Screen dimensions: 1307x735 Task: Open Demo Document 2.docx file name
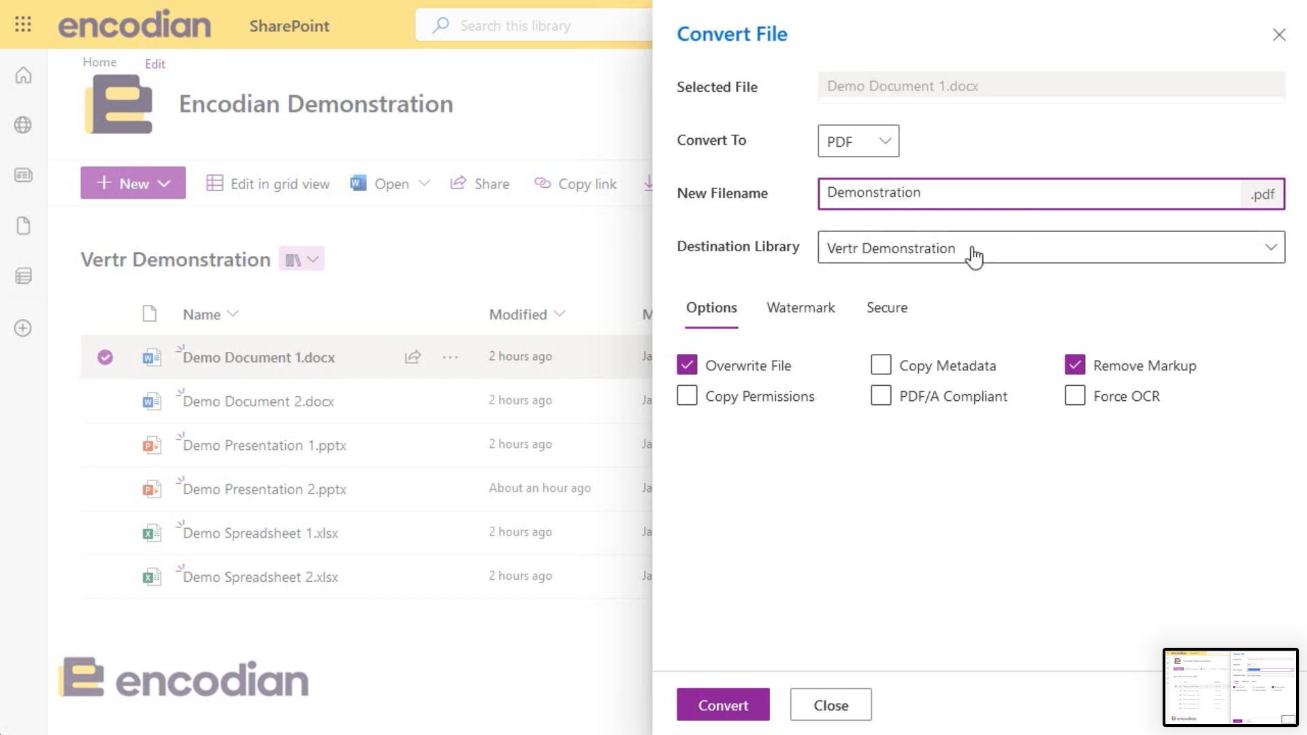pyautogui.click(x=259, y=402)
